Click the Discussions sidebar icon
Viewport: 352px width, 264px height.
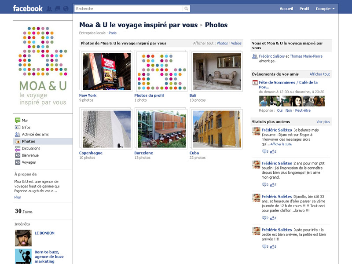tap(18, 148)
